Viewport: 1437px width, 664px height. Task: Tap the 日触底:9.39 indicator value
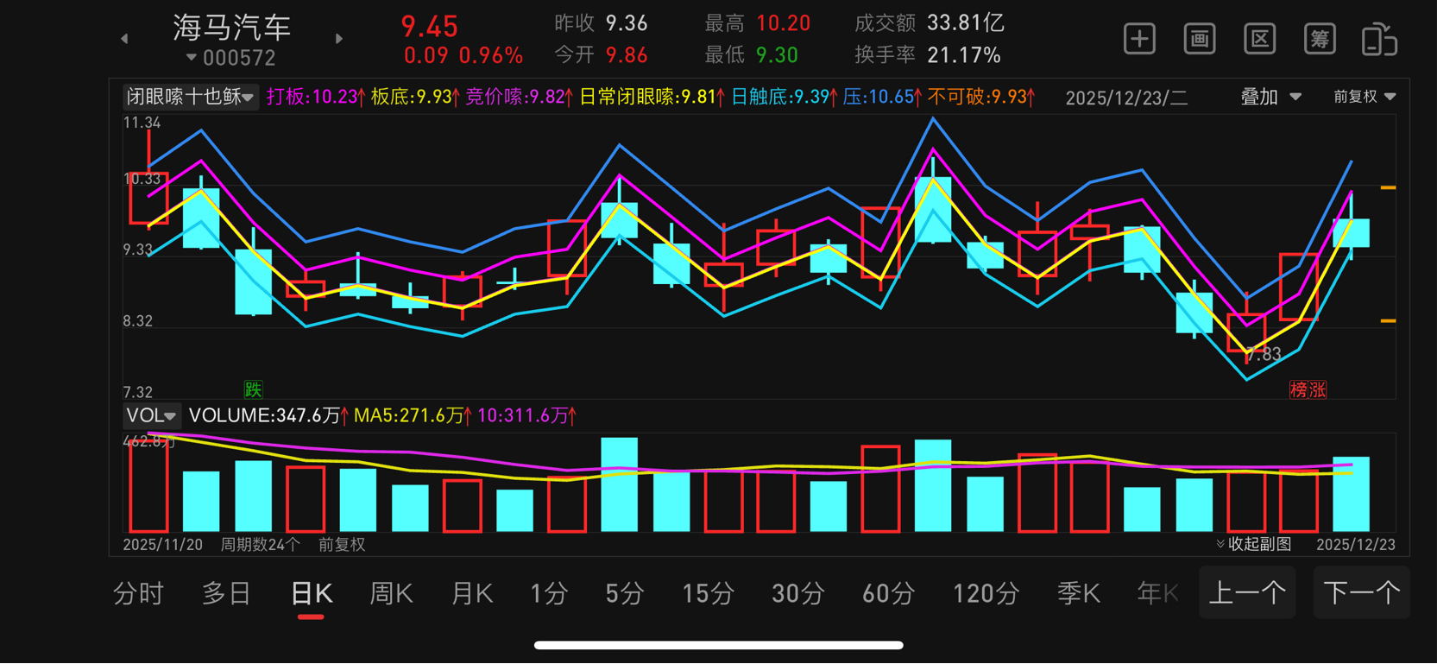click(784, 97)
